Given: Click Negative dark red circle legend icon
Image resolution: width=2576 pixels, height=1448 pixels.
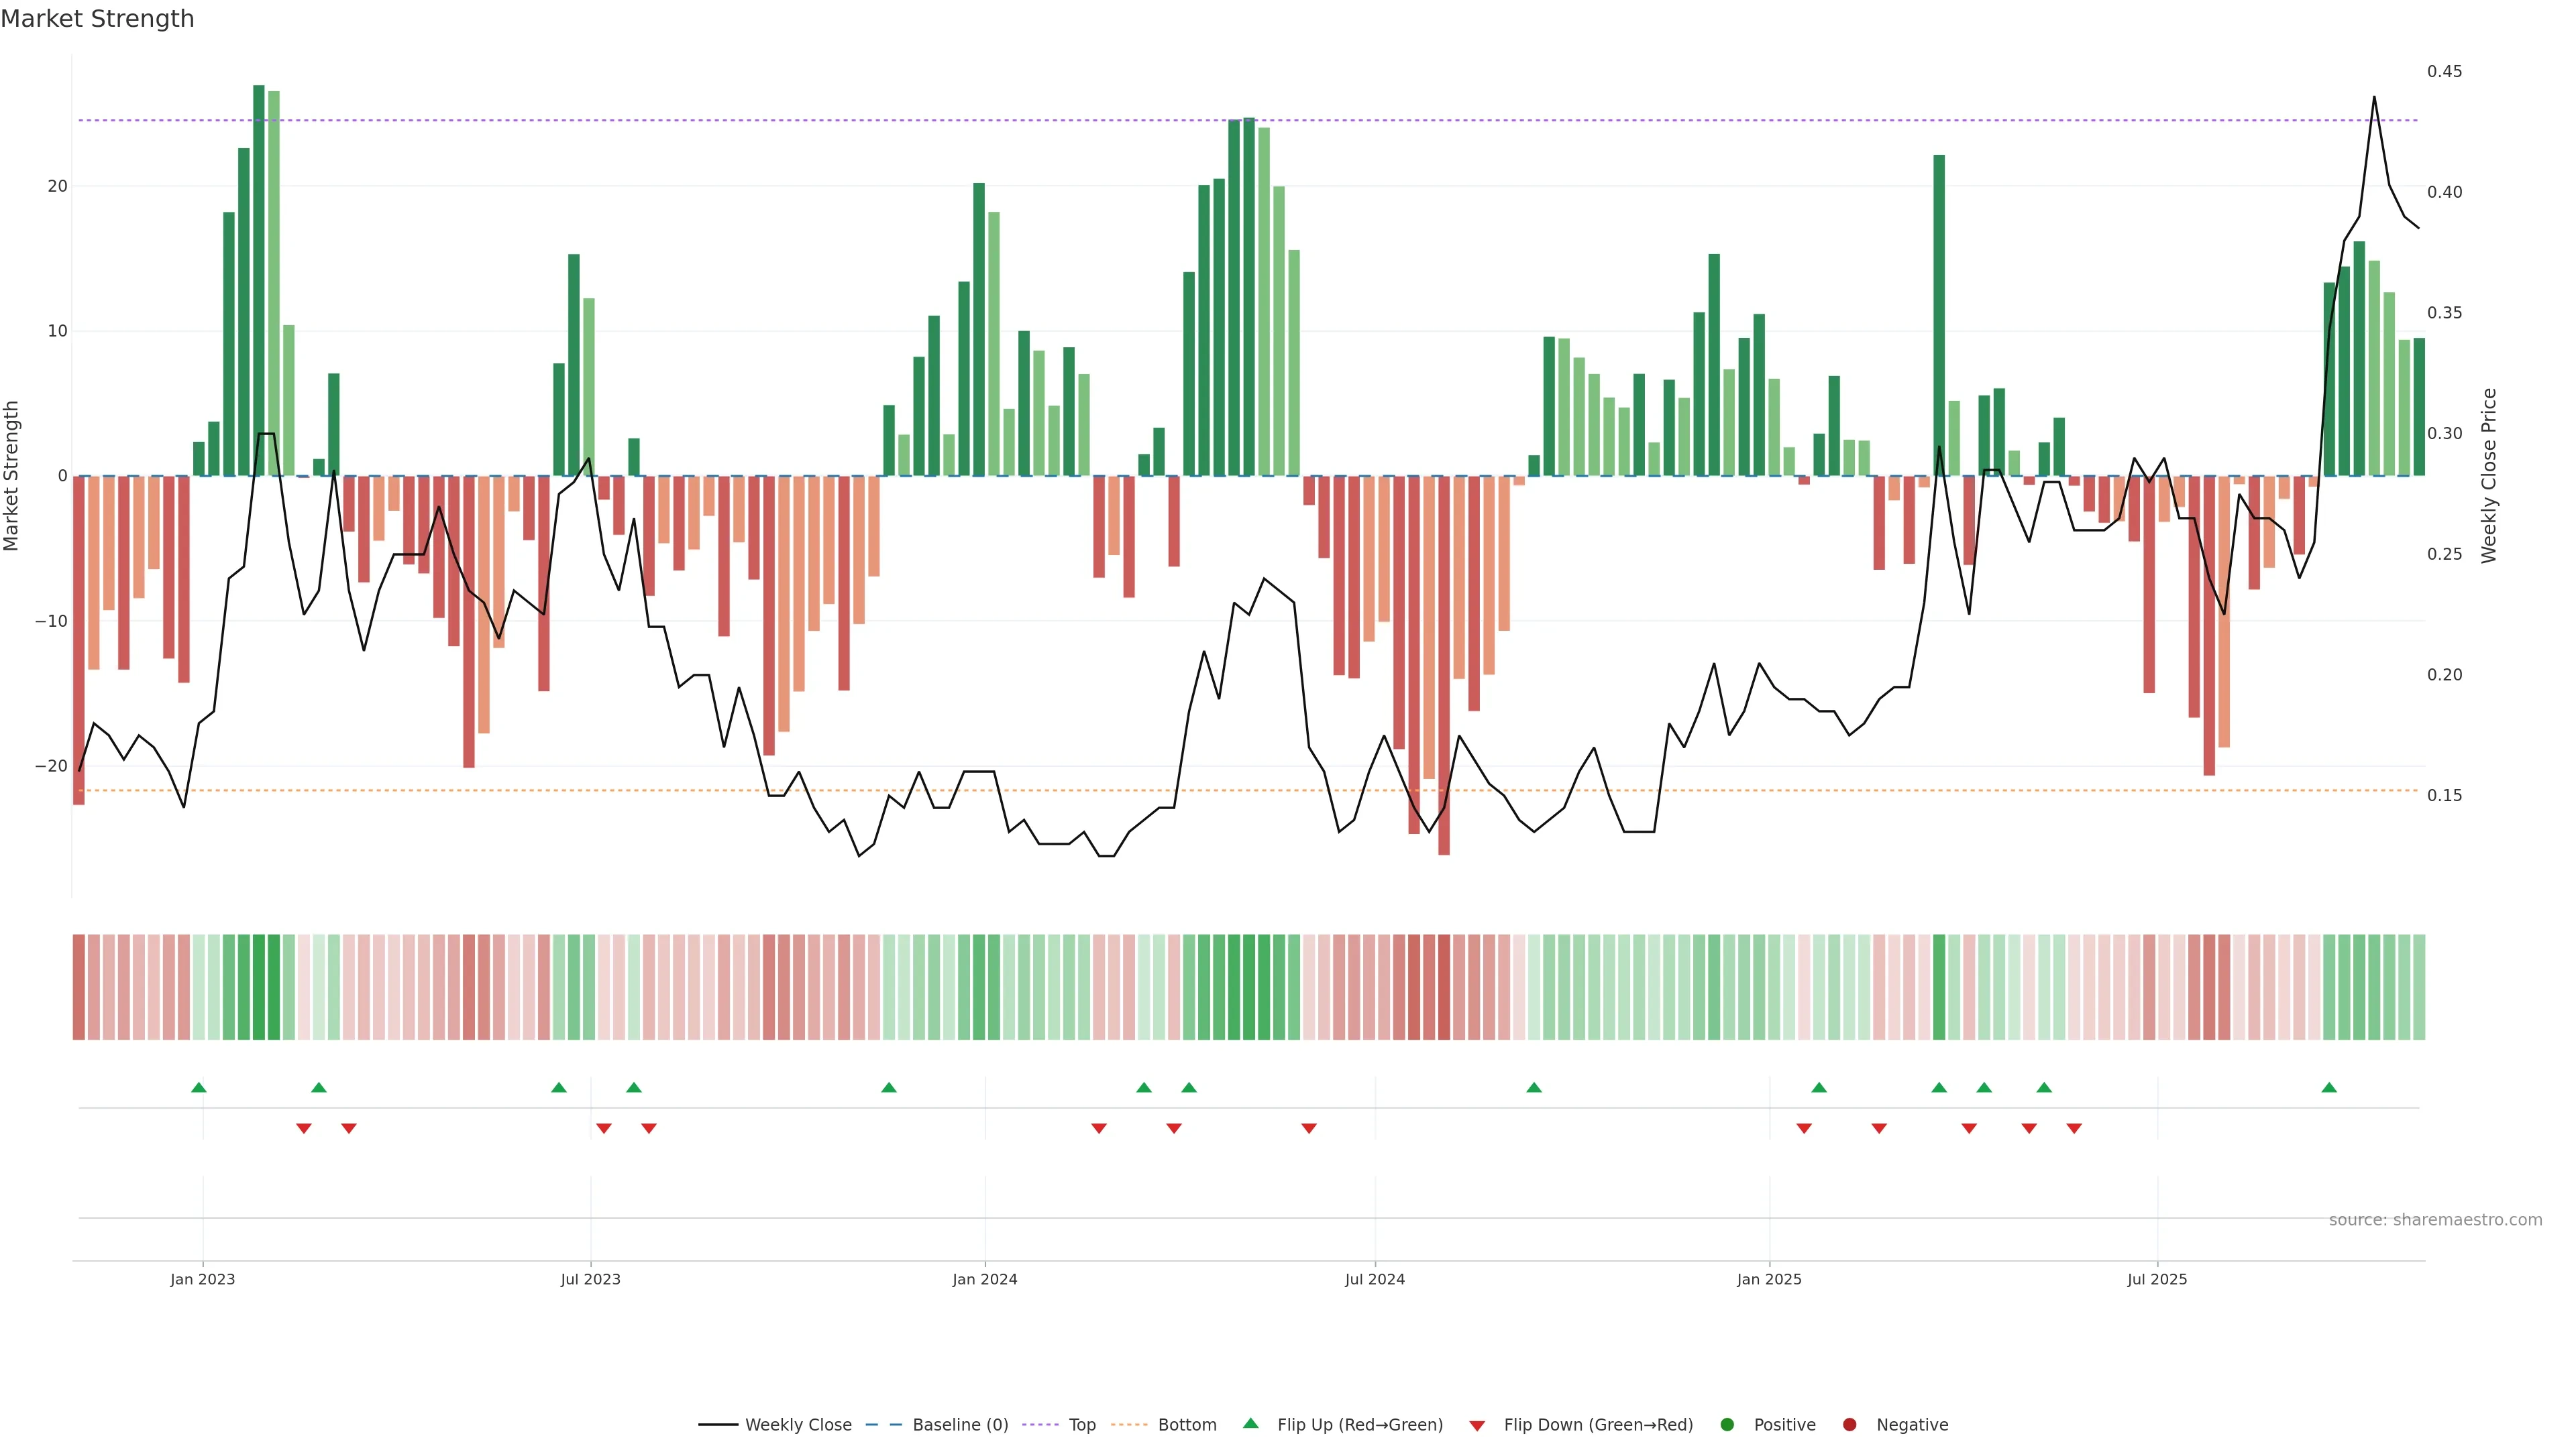Looking at the screenshot, I should tap(1849, 1425).
